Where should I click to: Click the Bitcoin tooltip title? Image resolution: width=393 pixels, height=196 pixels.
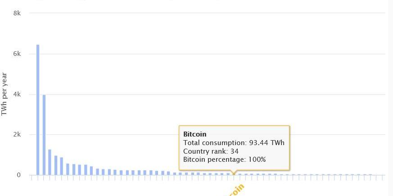pyautogui.click(x=195, y=134)
